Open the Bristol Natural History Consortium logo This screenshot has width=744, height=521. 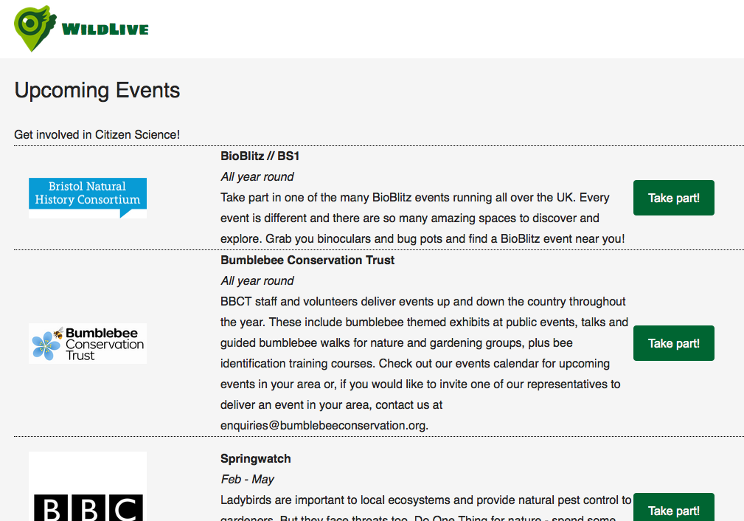pos(88,198)
